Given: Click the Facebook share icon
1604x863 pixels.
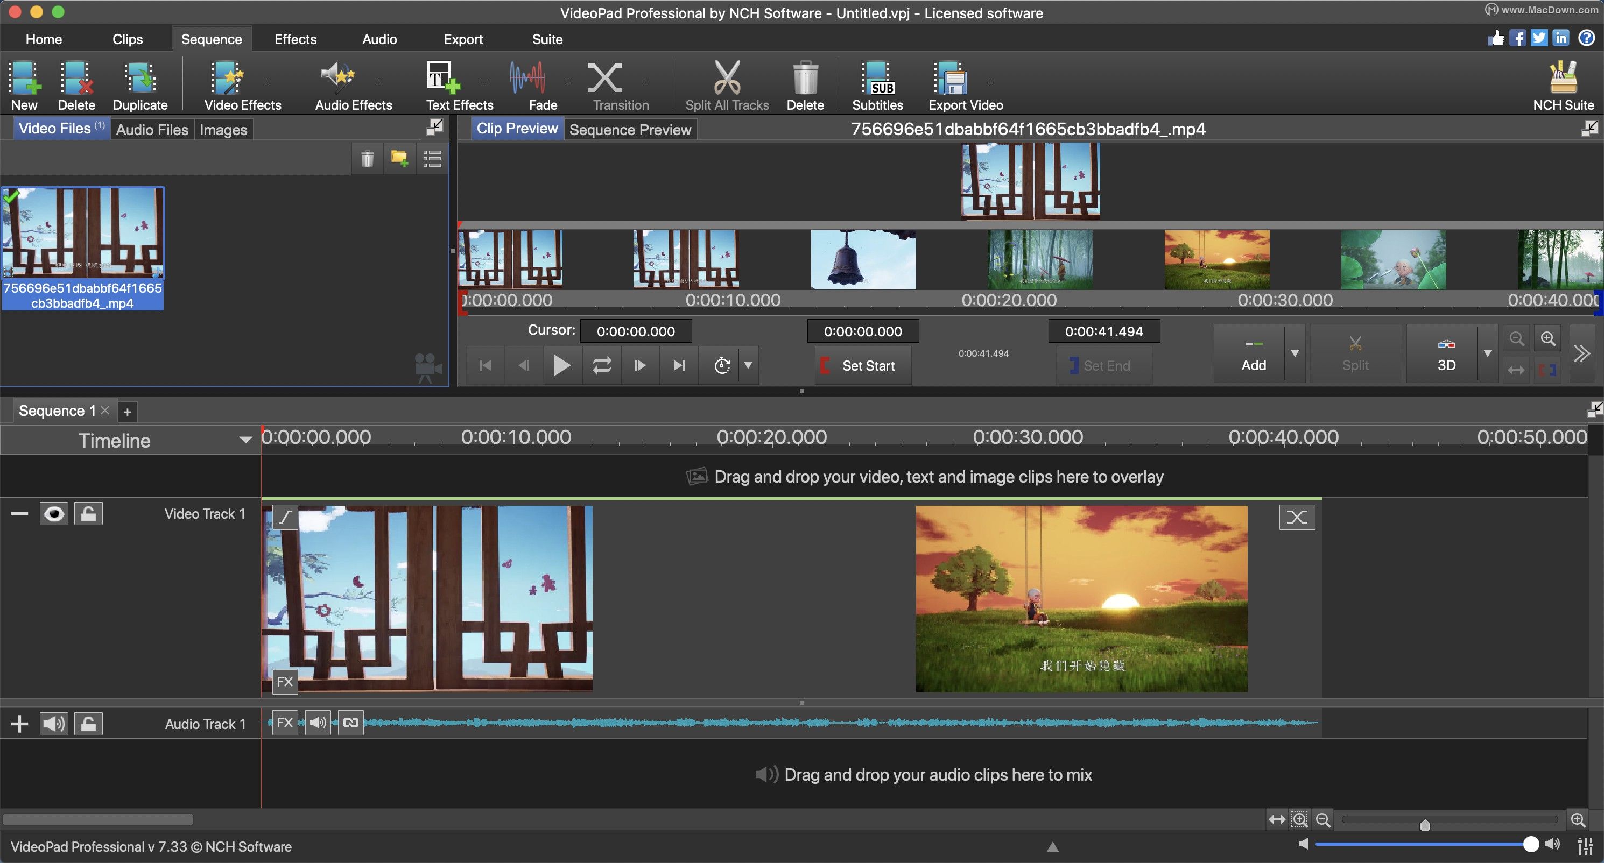Looking at the screenshot, I should tap(1518, 39).
